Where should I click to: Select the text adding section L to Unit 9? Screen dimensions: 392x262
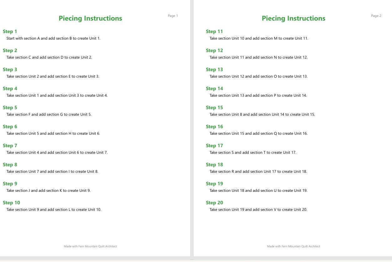(x=54, y=210)
